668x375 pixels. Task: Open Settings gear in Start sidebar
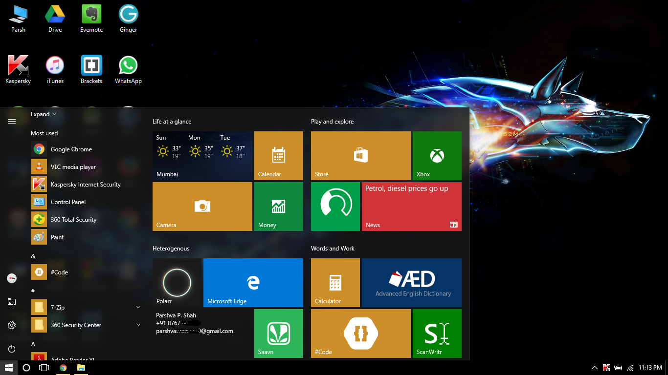12,325
